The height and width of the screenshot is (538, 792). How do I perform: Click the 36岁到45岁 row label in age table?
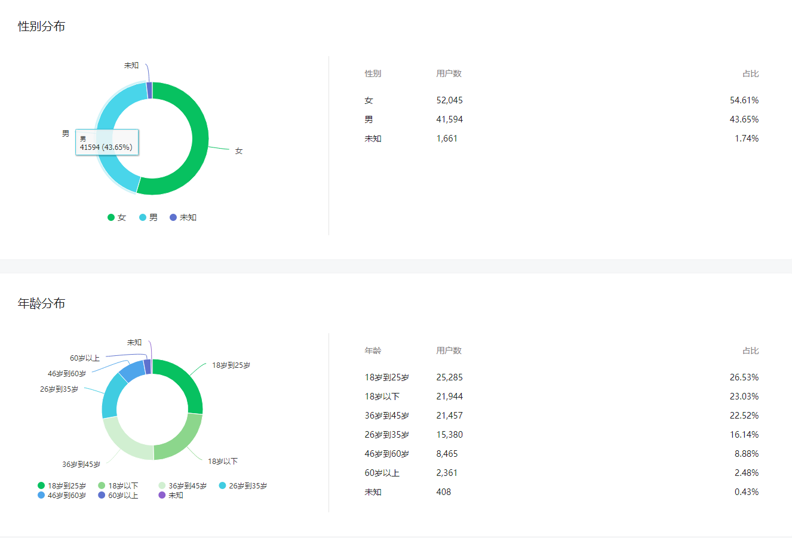[x=387, y=416]
